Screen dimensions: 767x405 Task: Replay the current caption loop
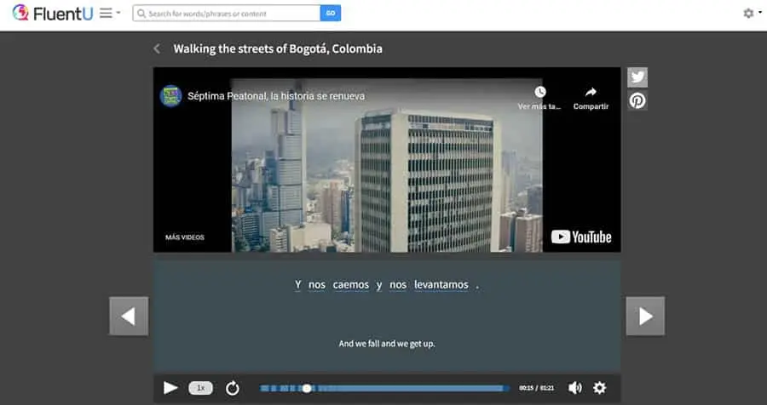point(233,388)
